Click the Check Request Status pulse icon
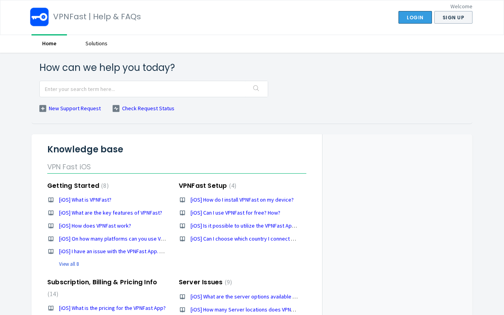 (116, 109)
